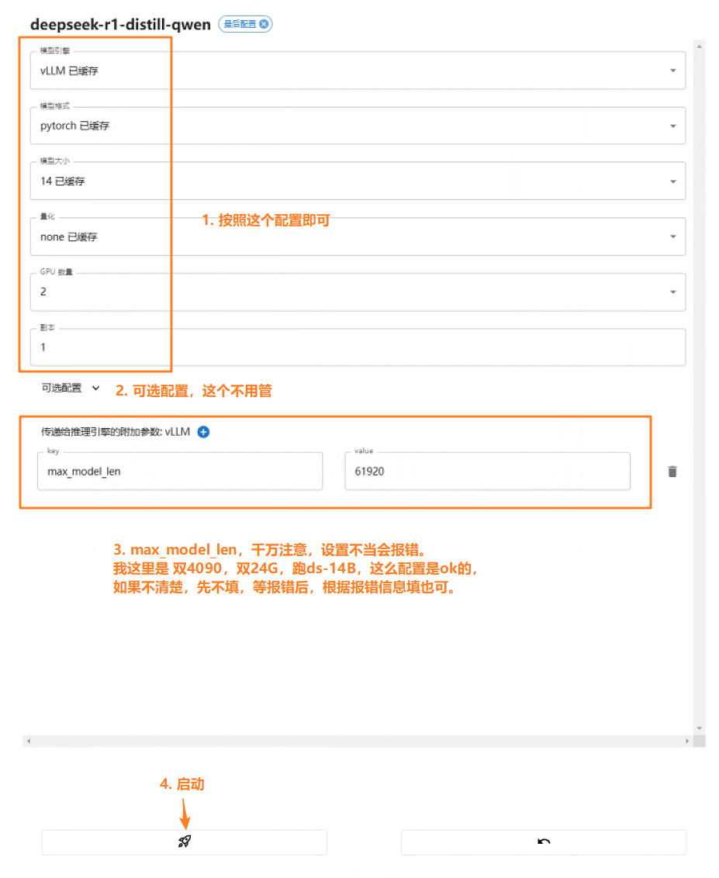
Task: Launch the model with rocket button
Action: click(x=185, y=842)
